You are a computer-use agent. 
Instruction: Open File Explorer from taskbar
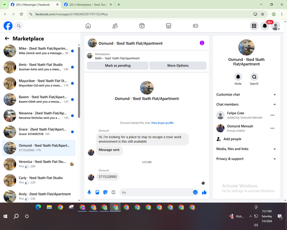pyautogui.click(x=49, y=207)
